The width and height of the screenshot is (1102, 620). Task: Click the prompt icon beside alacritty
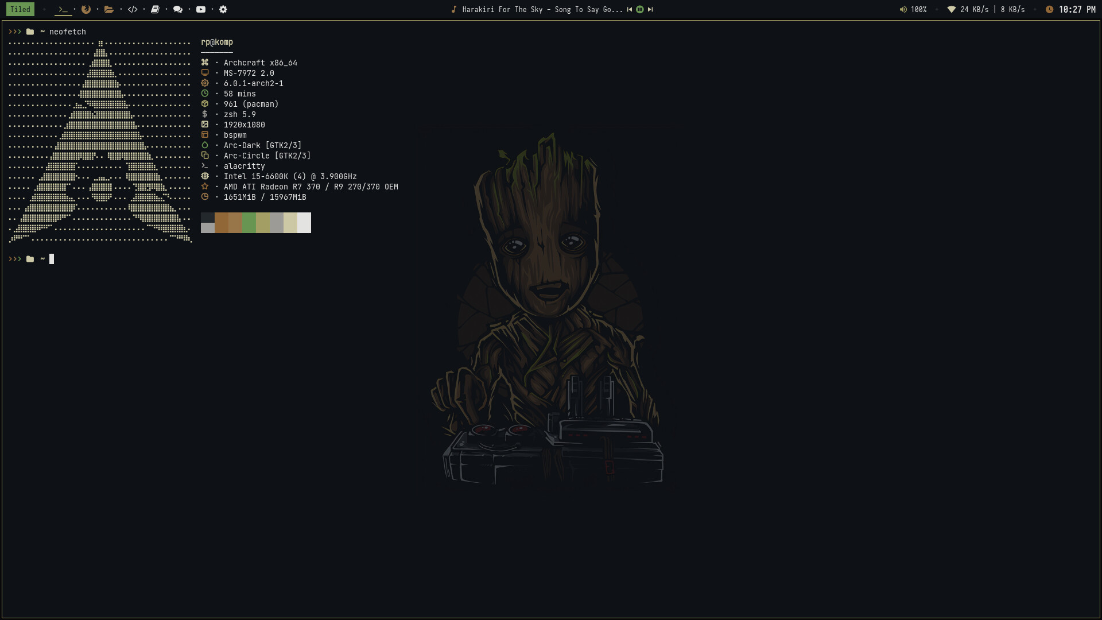click(x=205, y=166)
